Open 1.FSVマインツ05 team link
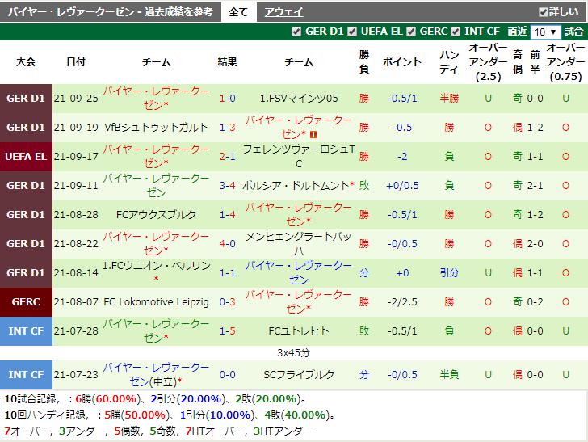 tap(299, 99)
